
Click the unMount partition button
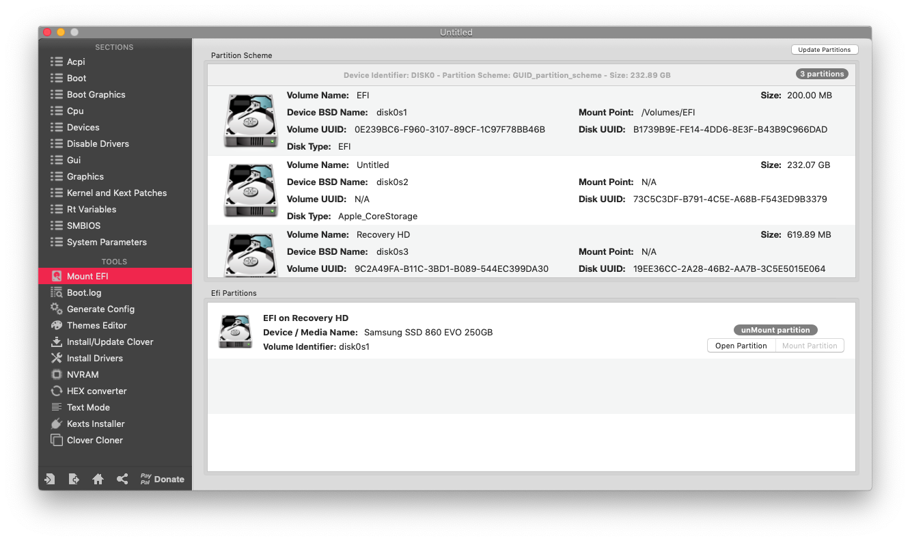(x=775, y=330)
